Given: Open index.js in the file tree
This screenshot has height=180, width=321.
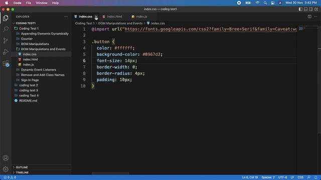Looking at the screenshot, I should [42, 64].
